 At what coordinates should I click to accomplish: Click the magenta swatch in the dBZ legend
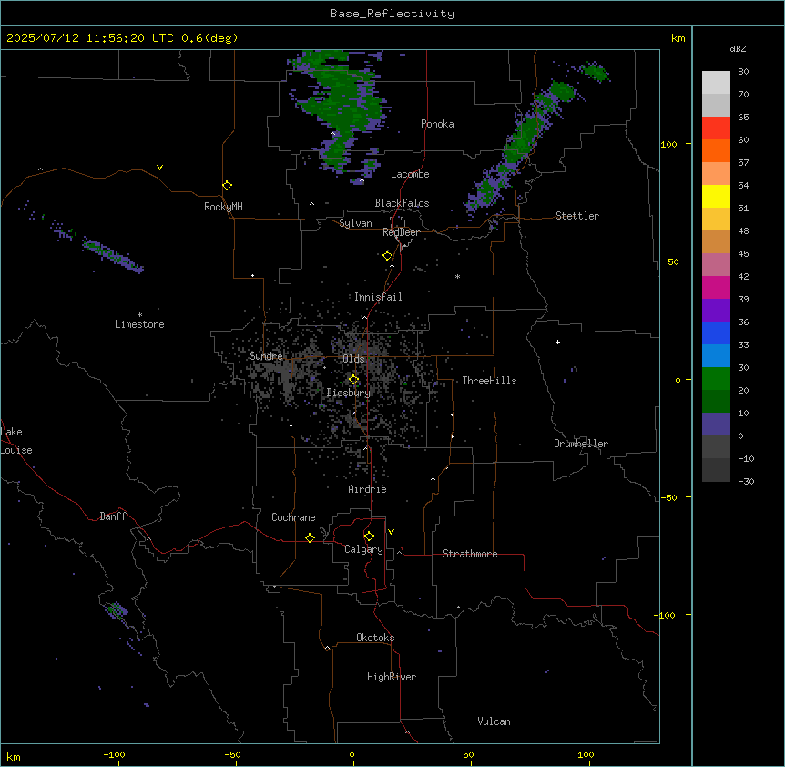tap(716, 287)
